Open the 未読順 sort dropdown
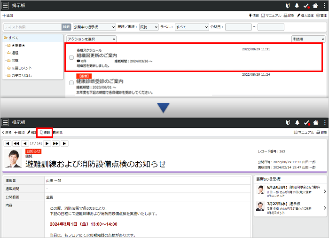 click(308, 39)
